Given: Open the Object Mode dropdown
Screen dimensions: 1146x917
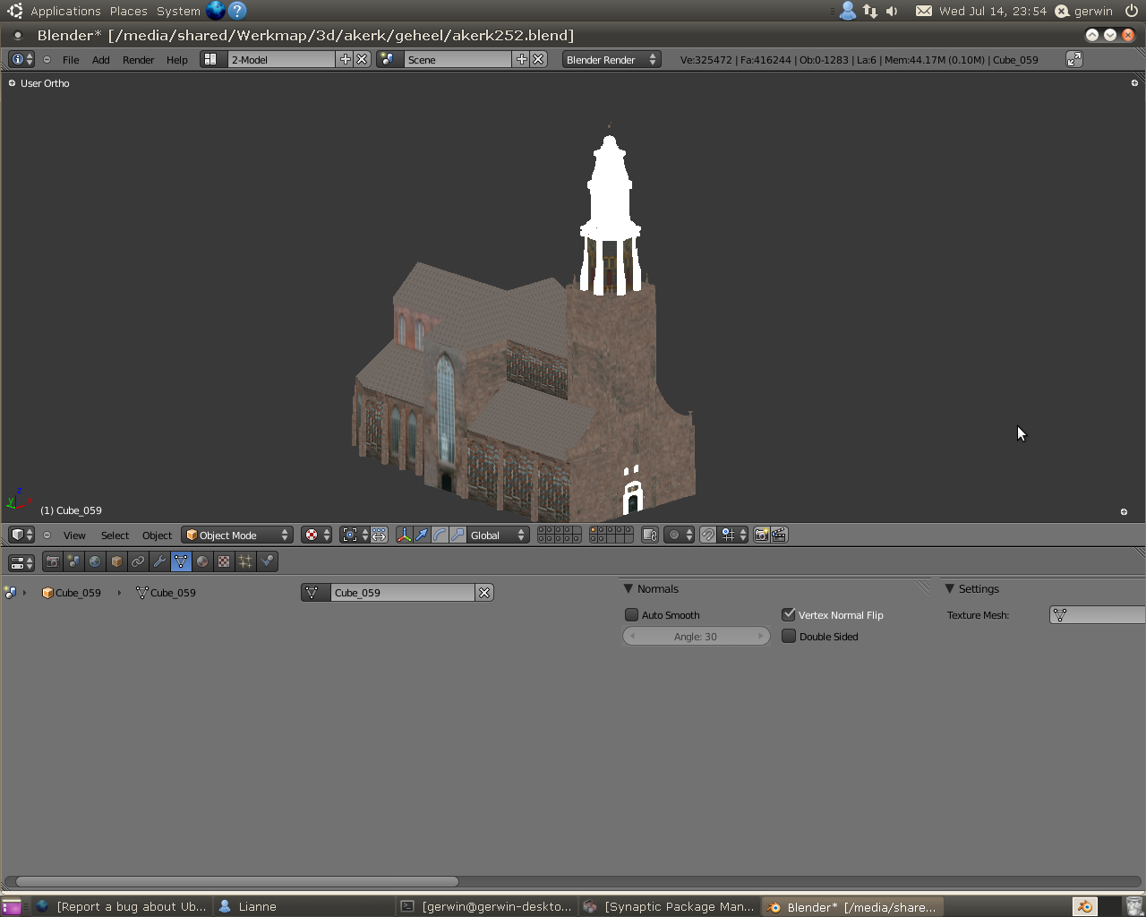Looking at the screenshot, I should tap(237, 536).
